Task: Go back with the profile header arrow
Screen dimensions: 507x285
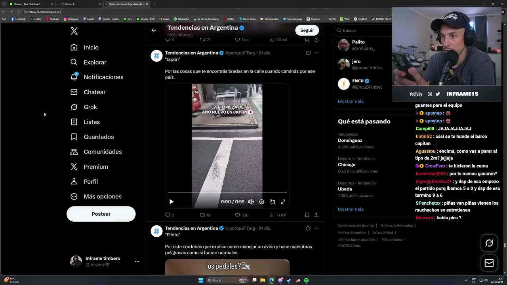Action: coord(154,30)
